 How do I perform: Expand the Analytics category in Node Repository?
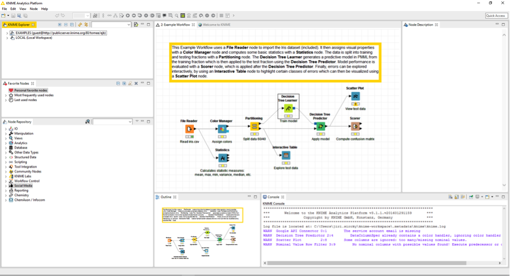[x=5, y=143]
